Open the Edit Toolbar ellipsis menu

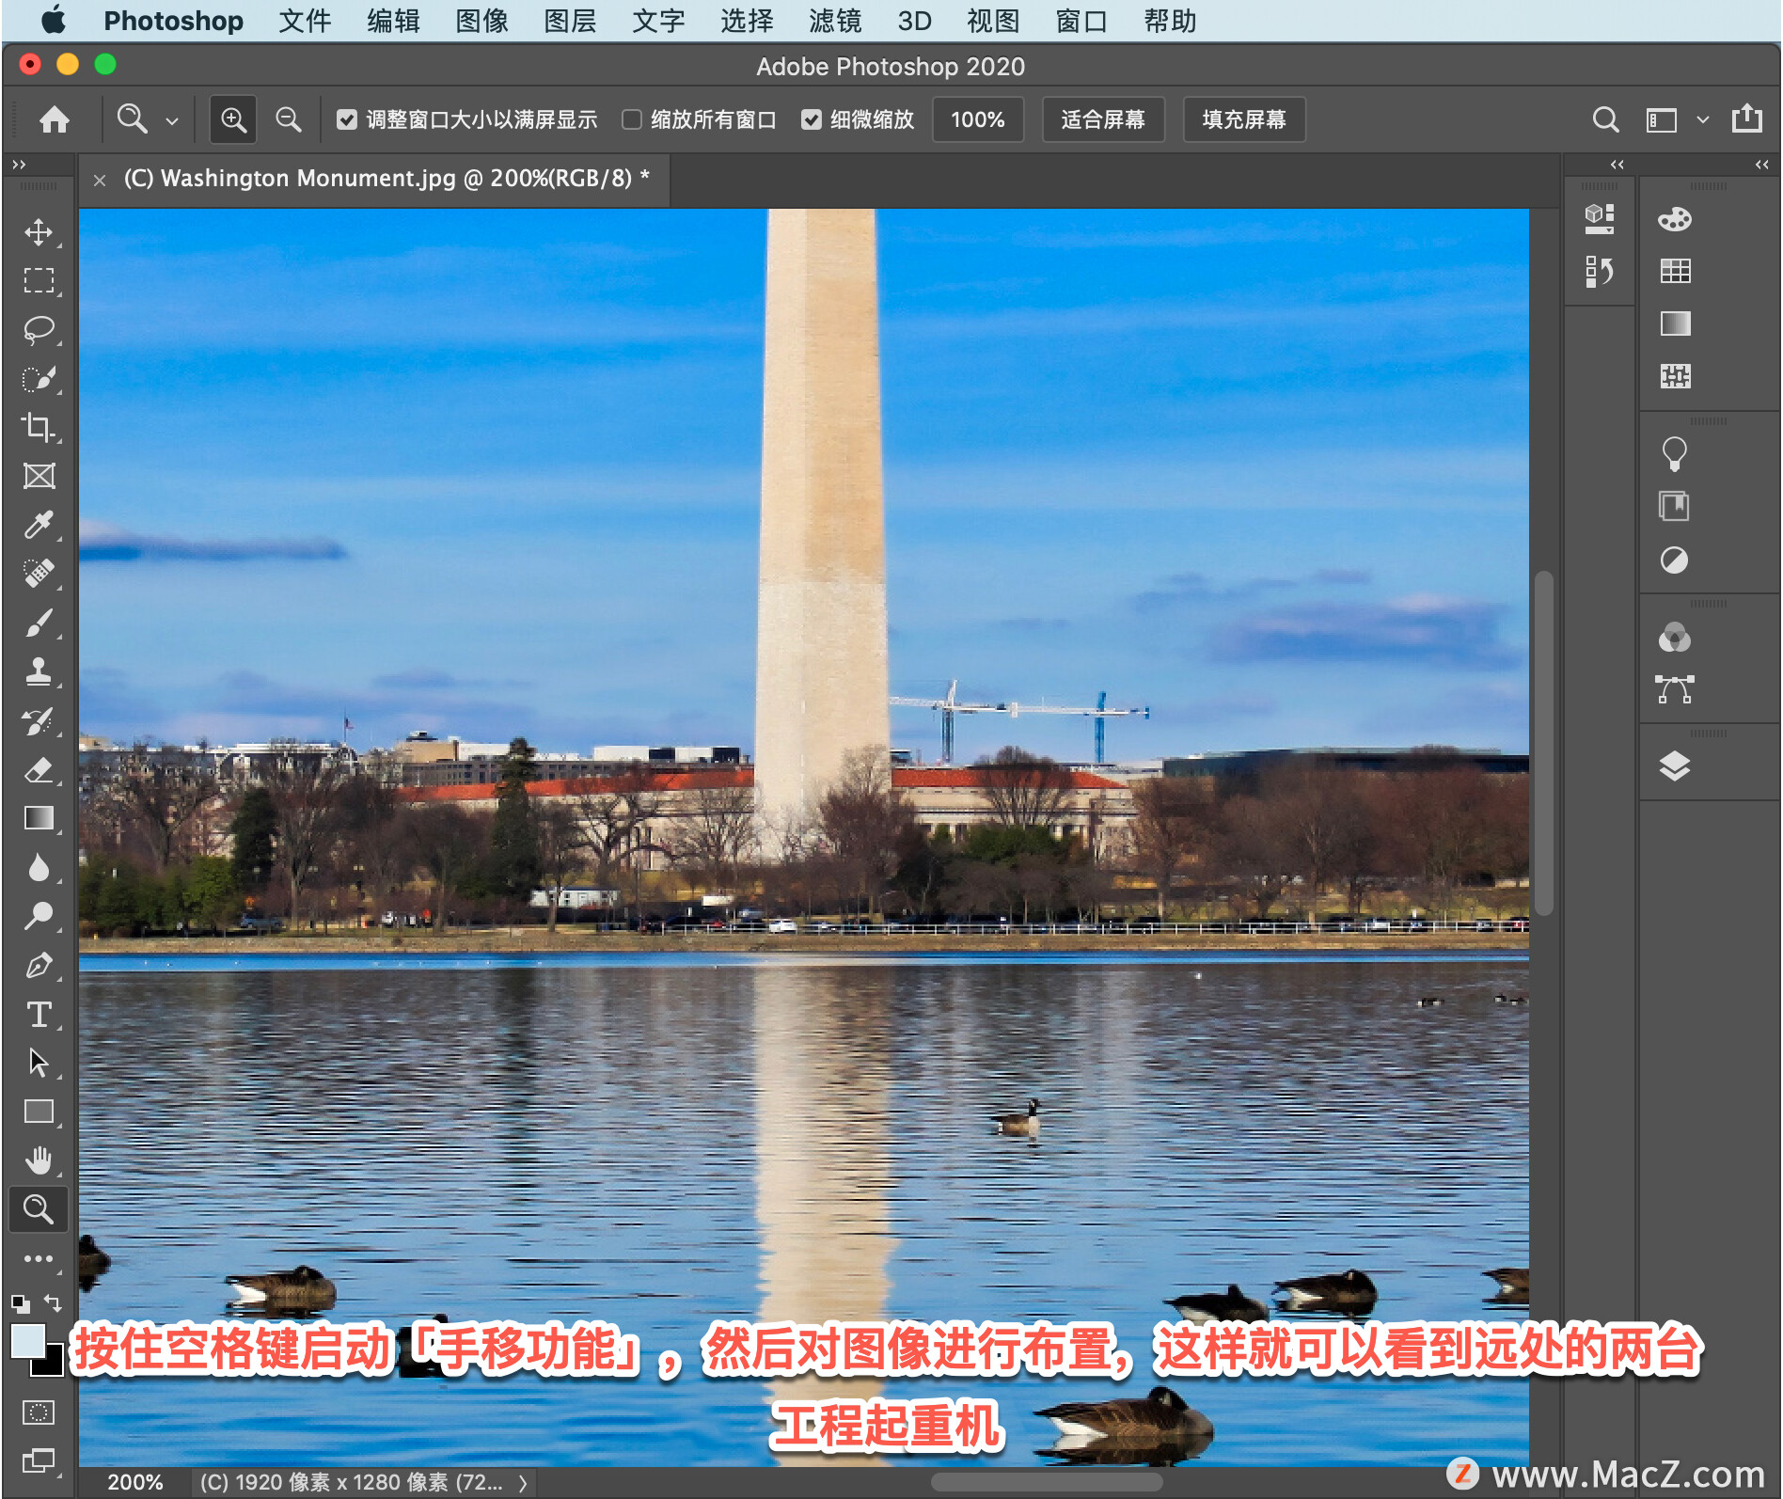39,1258
